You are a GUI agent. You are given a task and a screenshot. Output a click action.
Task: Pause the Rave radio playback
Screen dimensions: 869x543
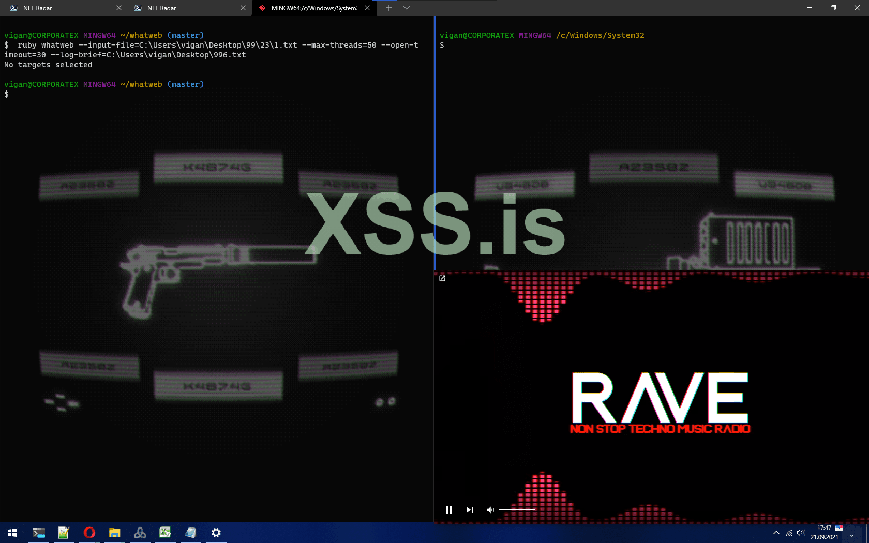449,510
